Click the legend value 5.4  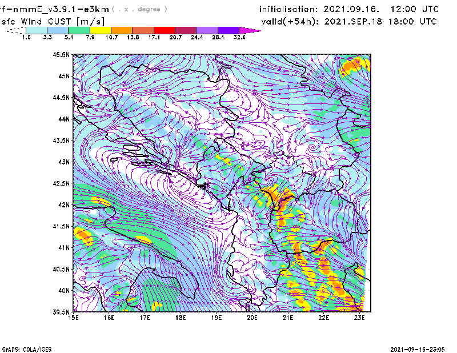point(69,37)
